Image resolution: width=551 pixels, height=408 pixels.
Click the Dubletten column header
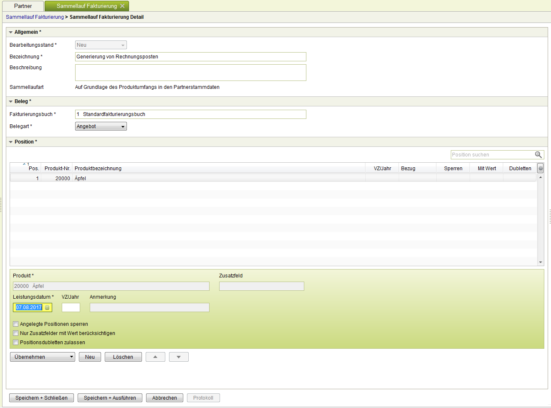[x=520, y=169]
